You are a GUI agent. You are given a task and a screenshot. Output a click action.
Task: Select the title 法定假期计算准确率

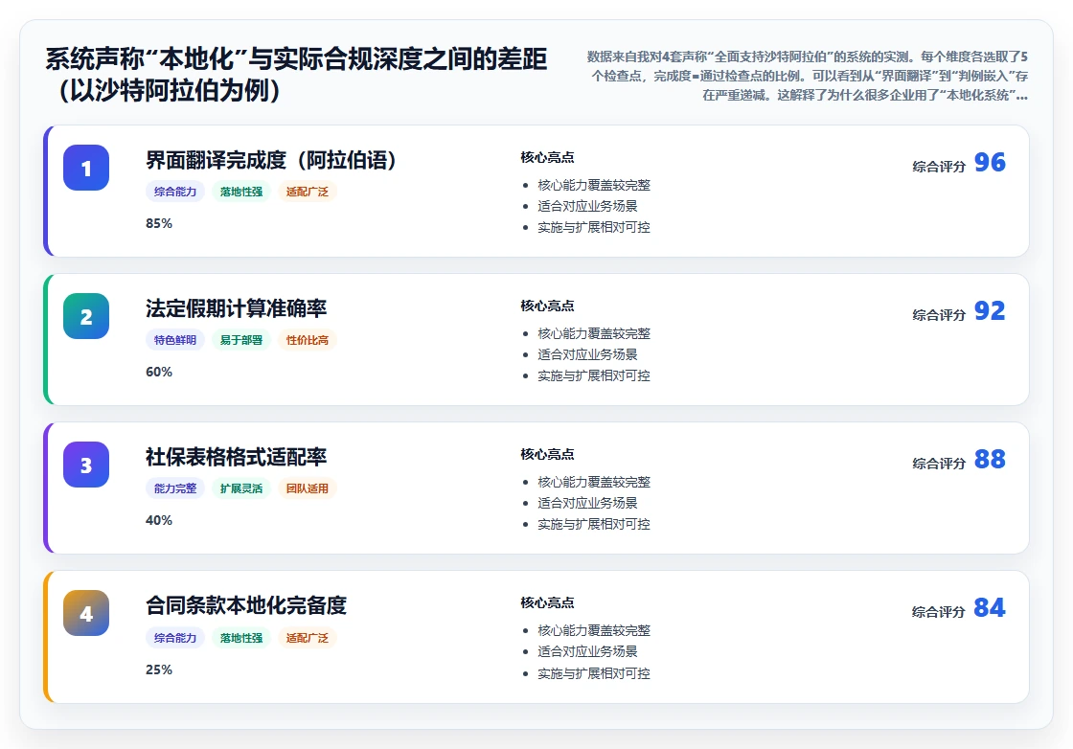tap(236, 308)
